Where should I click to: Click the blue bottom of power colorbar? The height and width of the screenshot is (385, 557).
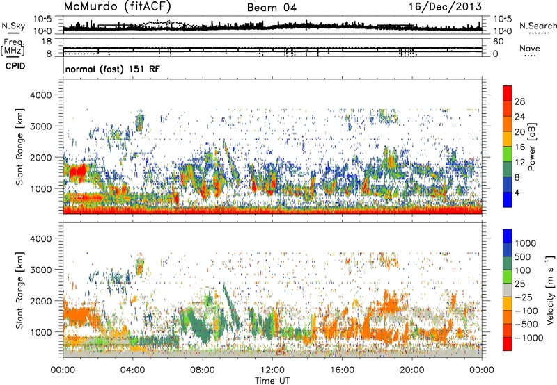508,199
